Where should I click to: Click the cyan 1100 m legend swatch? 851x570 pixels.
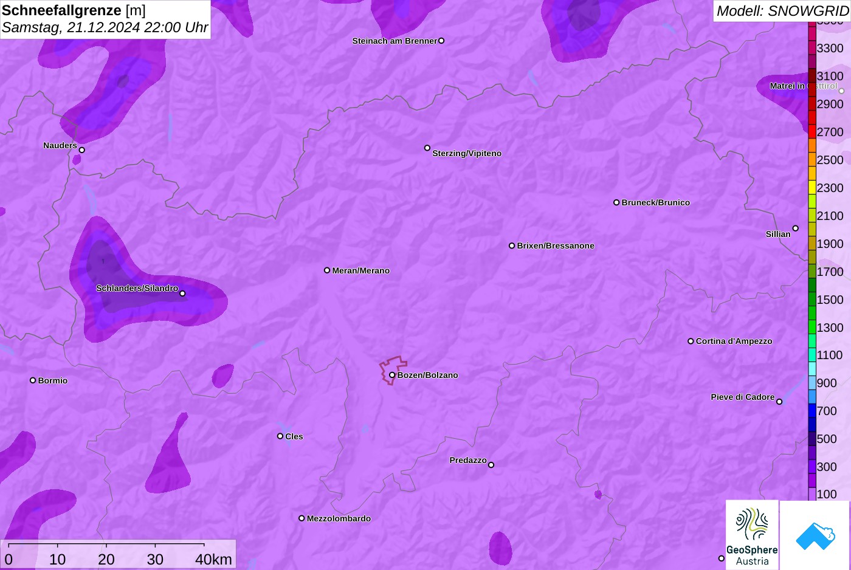coord(812,355)
